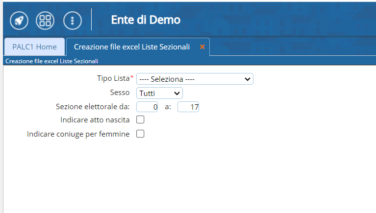The height and width of the screenshot is (213, 376).
Task: Click the Indicare coniuge per femmine label
Action: [78, 134]
